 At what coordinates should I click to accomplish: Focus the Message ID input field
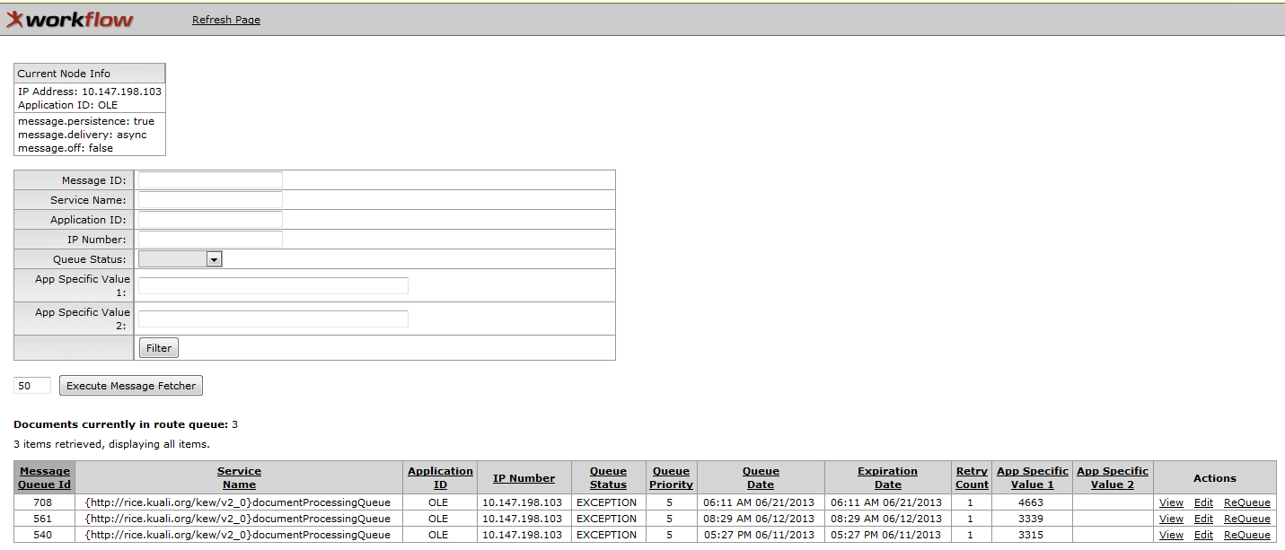[x=210, y=180]
